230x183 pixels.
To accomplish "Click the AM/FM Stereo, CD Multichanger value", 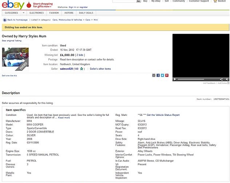I will [x=156, y=161].
